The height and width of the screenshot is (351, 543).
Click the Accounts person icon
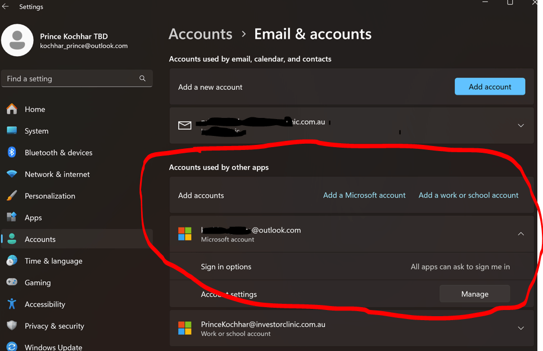pyautogui.click(x=12, y=239)
